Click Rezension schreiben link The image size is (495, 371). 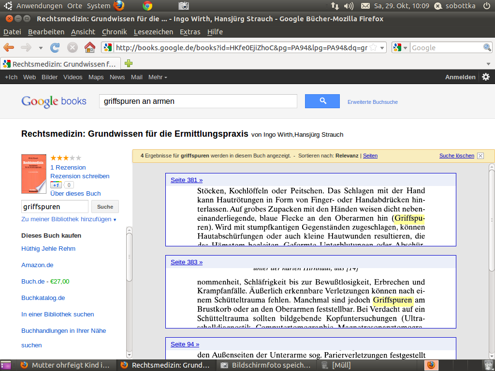coord(80,176)
